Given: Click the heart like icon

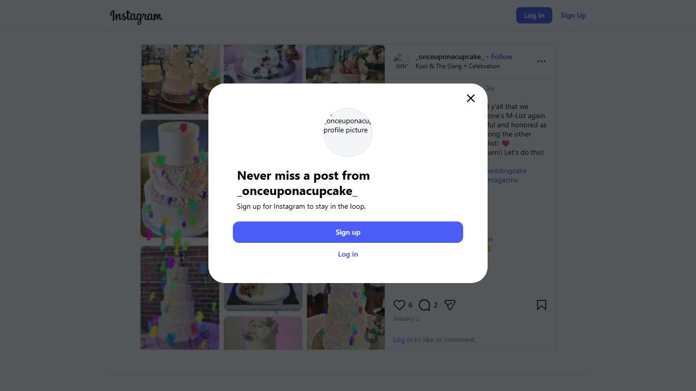Looking at the screenshot, I should 399,305.
